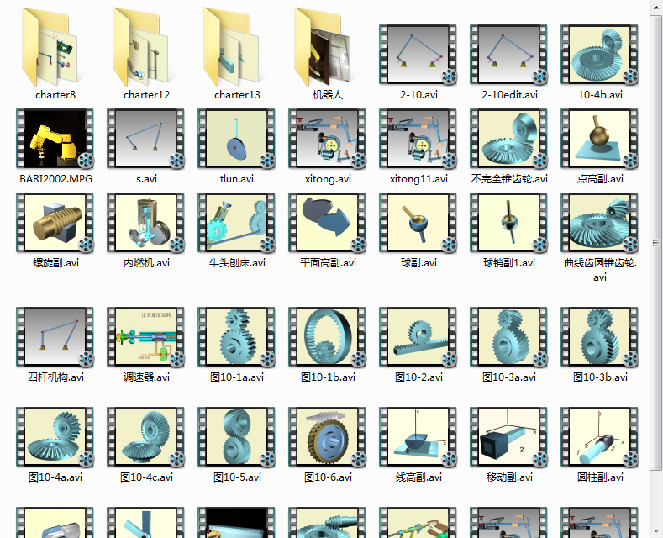Click the 内燃机.avi file name label

[146, 263]
